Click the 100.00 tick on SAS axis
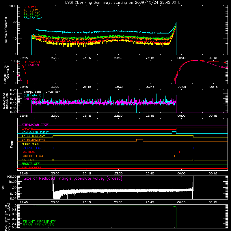The height and width of the screenshot is (231, 231). pos(12,177)
